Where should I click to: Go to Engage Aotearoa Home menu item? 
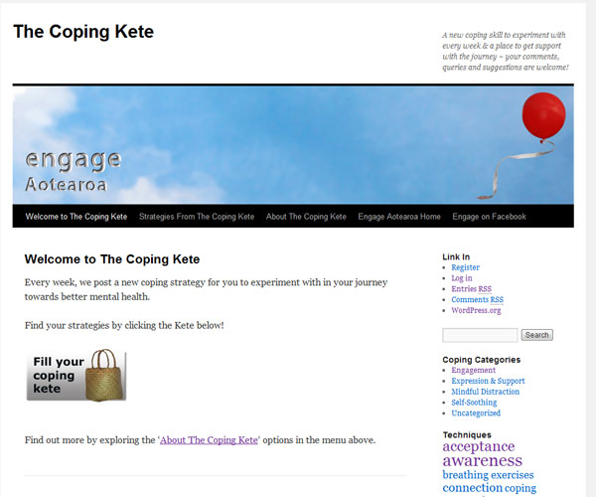399,217
